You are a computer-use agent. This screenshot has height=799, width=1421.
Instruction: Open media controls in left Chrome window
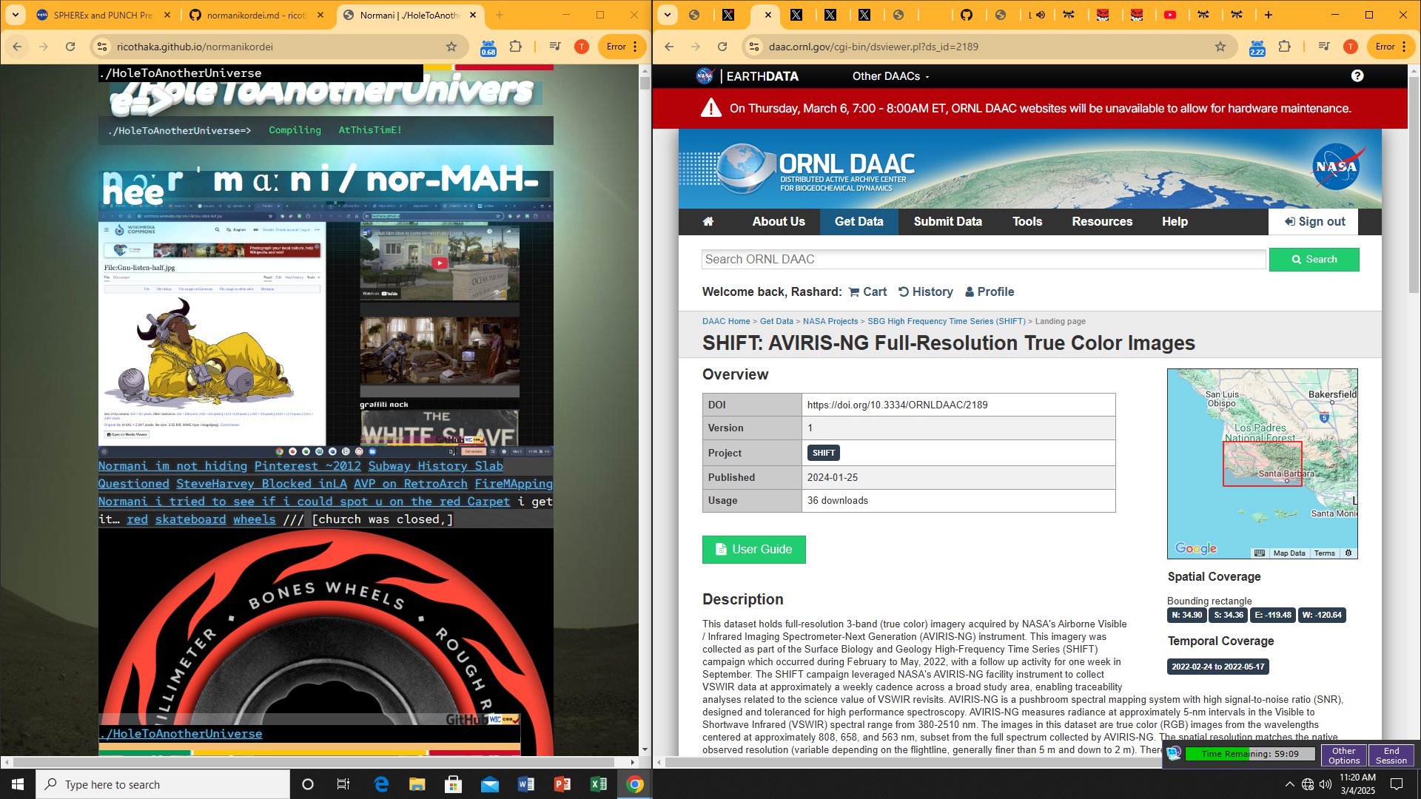[555, 47]
